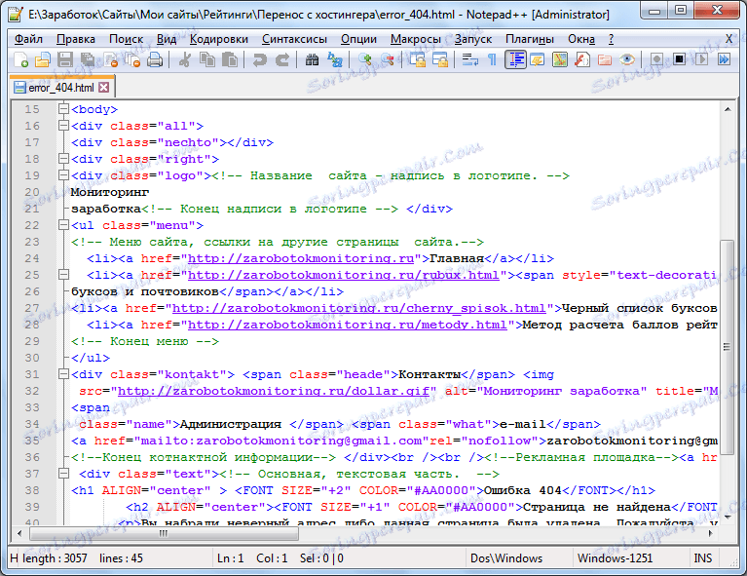This screenshot has width=747, height=576.
Task: Collapse the text div fold on line 37
Action: (63, 474)
